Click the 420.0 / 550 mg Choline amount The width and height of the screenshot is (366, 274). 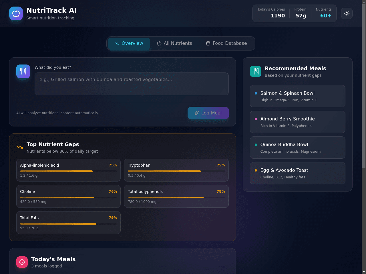click(33, 202)
